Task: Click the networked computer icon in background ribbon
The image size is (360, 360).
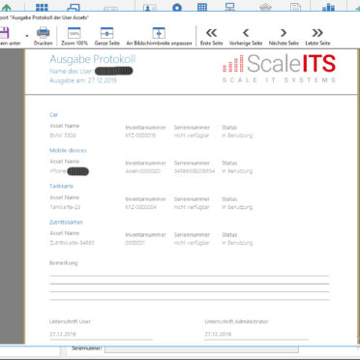Action: pyautogui.click(x=230, y=7)
